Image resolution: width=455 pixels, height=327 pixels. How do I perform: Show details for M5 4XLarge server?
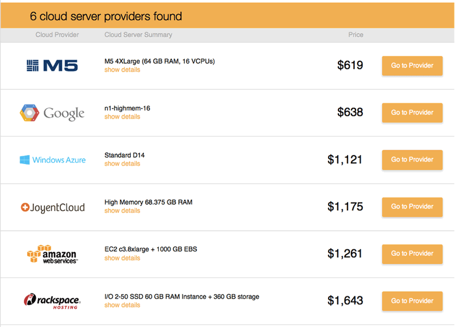click(122, 70)
